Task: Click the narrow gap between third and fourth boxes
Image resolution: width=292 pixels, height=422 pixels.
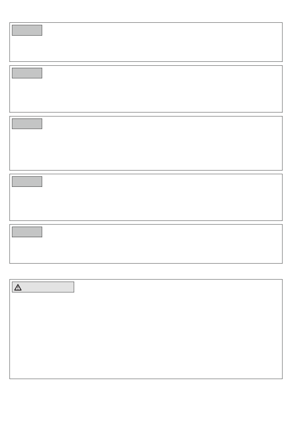Action: (x=146, y=172)
